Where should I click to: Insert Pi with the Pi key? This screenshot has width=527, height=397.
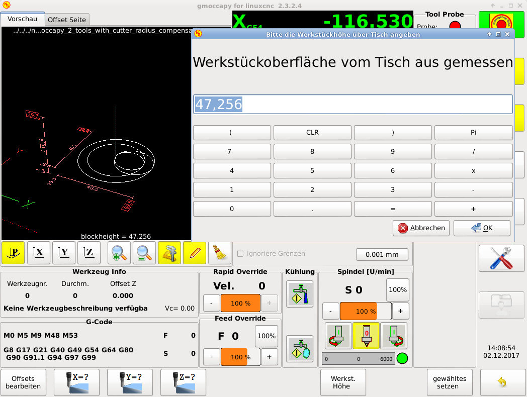[474, 132]
